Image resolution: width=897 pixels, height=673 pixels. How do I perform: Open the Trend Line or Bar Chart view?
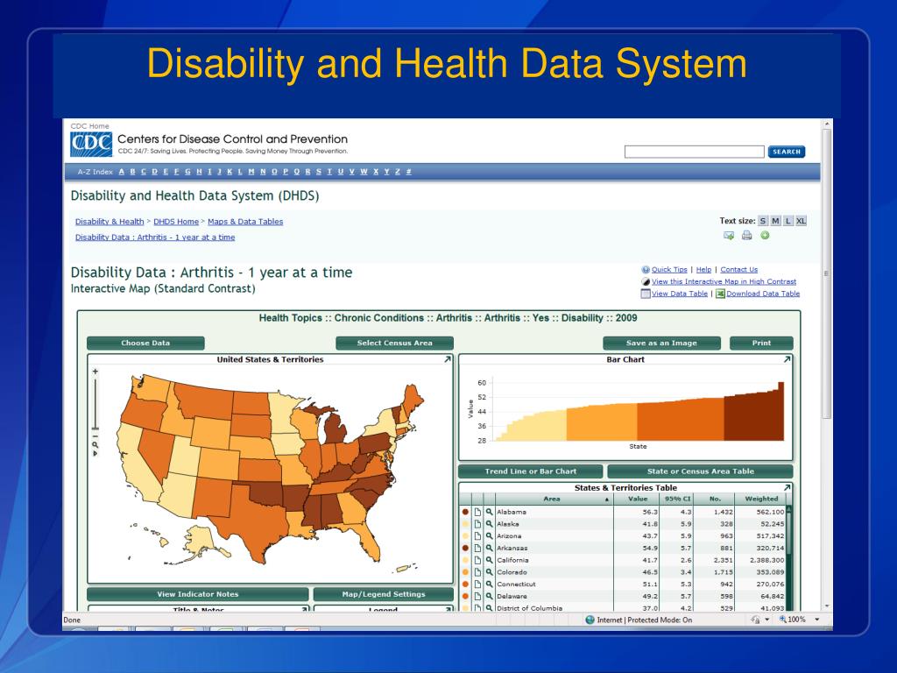pos(530,471)
